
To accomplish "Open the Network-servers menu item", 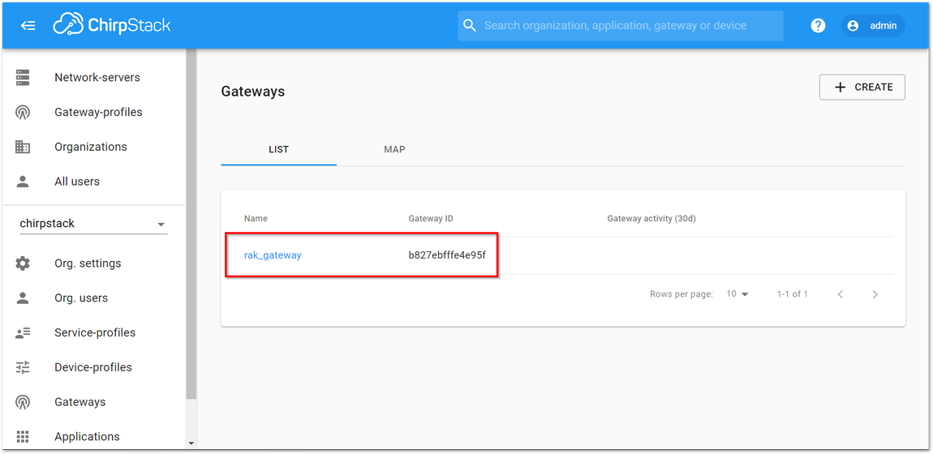I will point(94,78).
